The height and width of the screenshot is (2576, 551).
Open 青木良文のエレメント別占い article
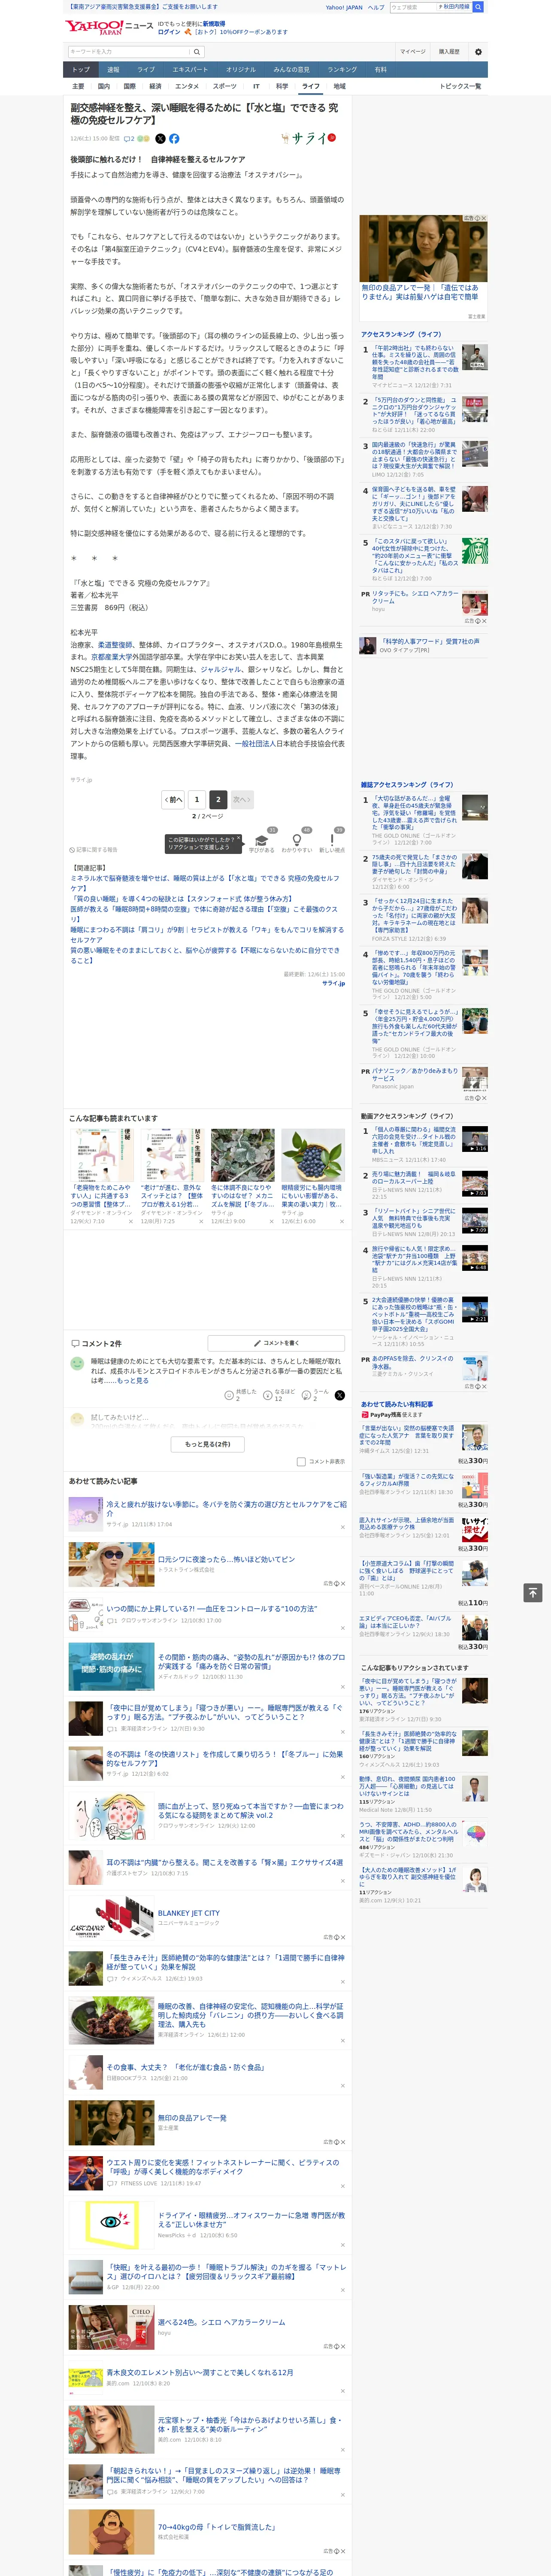coord(199,2372)
